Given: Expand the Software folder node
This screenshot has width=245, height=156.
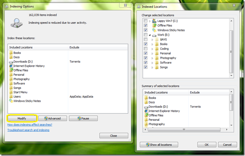Looking at the screenshot, I should 152,63.
